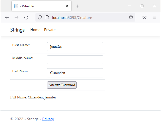Minimize the browser window
The image size is (161, 127).
[130, 6]
